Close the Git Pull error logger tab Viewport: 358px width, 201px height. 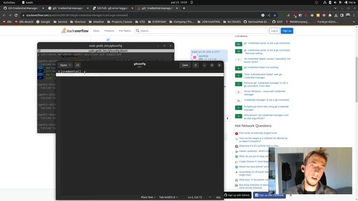point(132,8)
